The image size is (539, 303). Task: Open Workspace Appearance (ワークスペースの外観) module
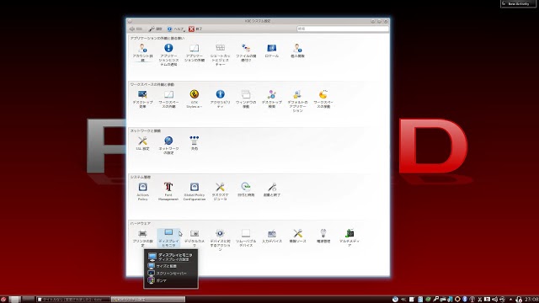point(168,99)
